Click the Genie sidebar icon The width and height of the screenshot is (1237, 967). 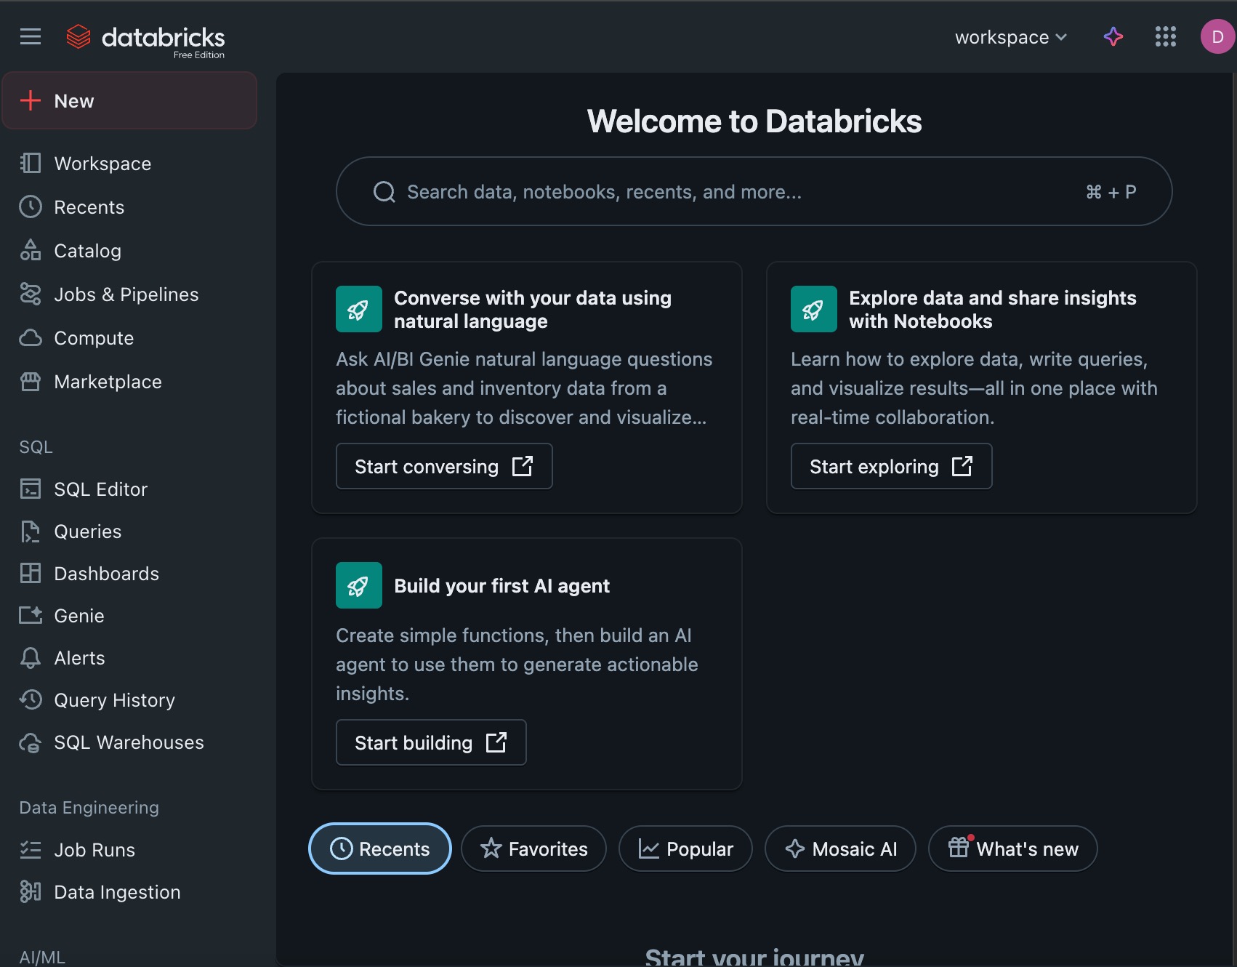point(31,616)
